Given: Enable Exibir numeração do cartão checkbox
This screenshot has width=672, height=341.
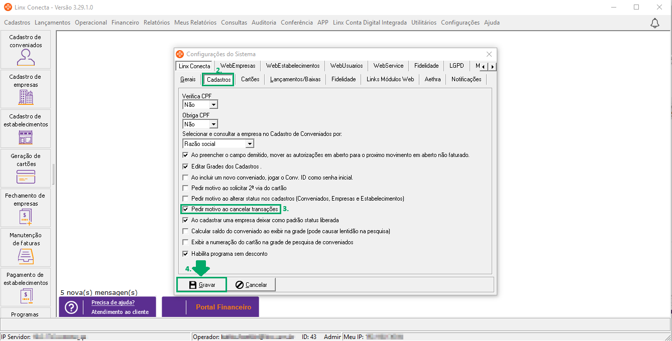Looking at the screenshot, I should [186, 242].
